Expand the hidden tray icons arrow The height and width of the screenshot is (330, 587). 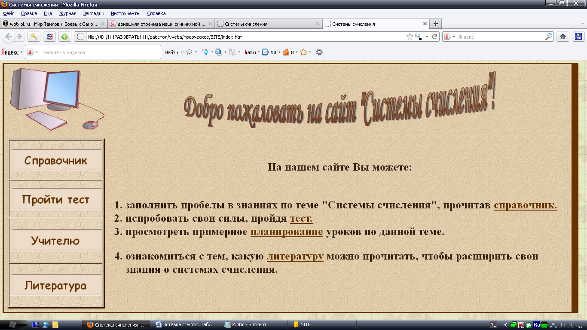click(505, 325)
